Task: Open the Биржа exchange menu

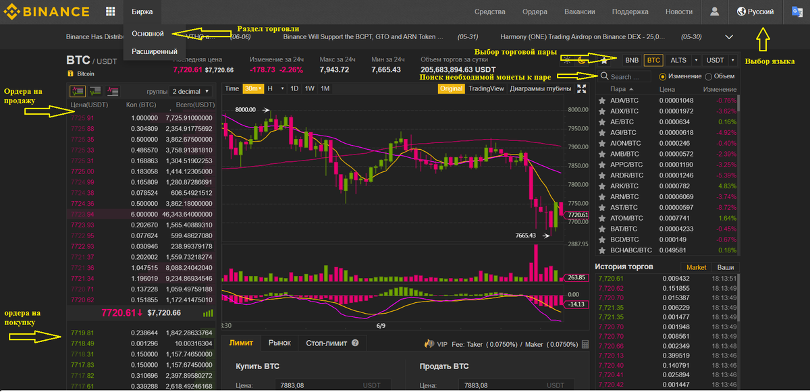Action: pyautogui.click(x=142, y=11)
